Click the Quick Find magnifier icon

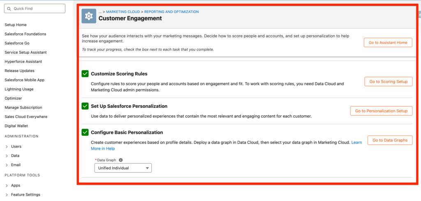click(x=9, y=9)
